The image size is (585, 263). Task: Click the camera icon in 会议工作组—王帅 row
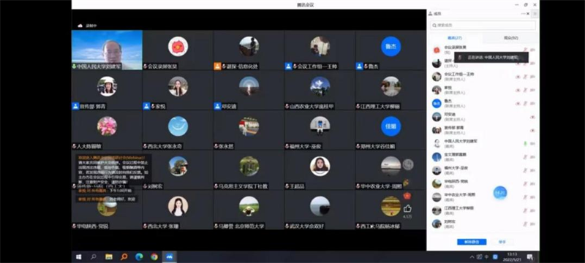pyautogui.click(x=532, y=77)
